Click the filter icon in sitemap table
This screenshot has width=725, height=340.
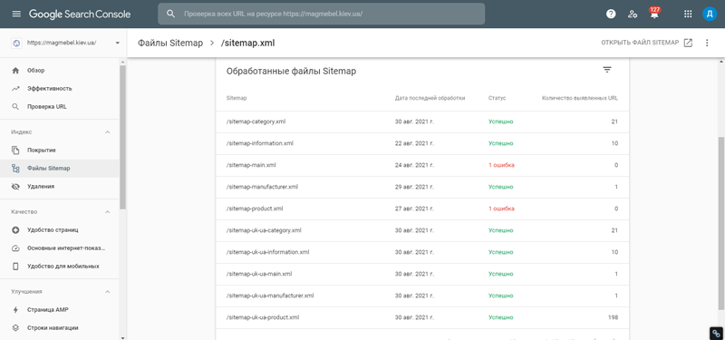pyautogui.click(x=607, y=70)
